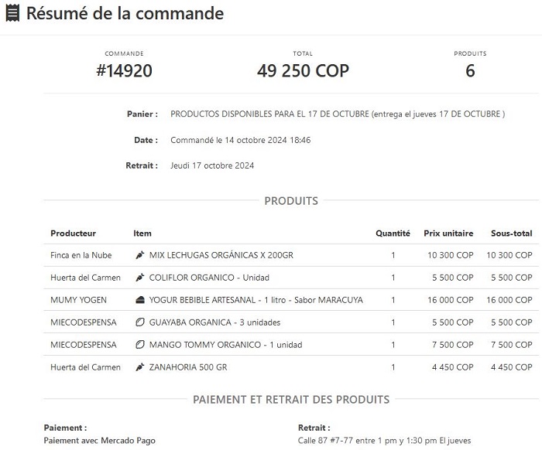Click the fruit icon next to GUAYABA ORGANICA
Screen dimensions: 542x450
(x=140, y=322)
